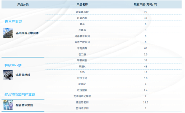The height and width of the screenshot is (113, 185).
Task: Select the 芳纶产业链 heading
Action: tap(13, 66)
